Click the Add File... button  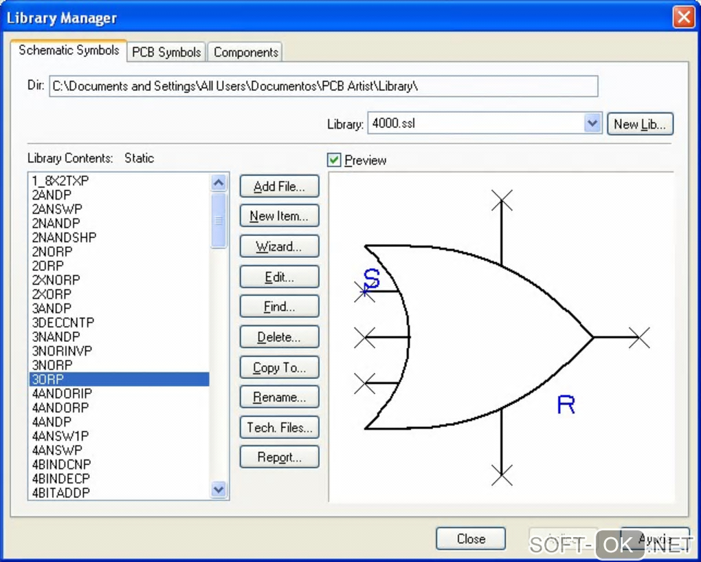[x=280, y=186]
